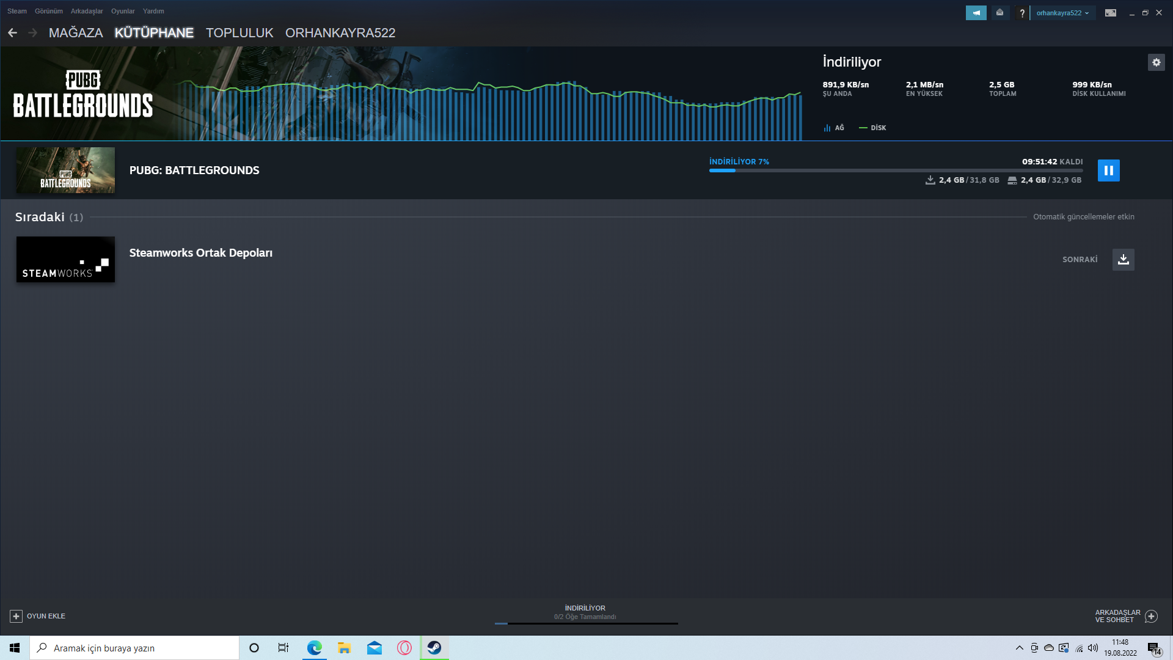Viewport: 1173px width, 660px height.
Task: Show hidden system tray icons
Action: tap(1019, 648)
